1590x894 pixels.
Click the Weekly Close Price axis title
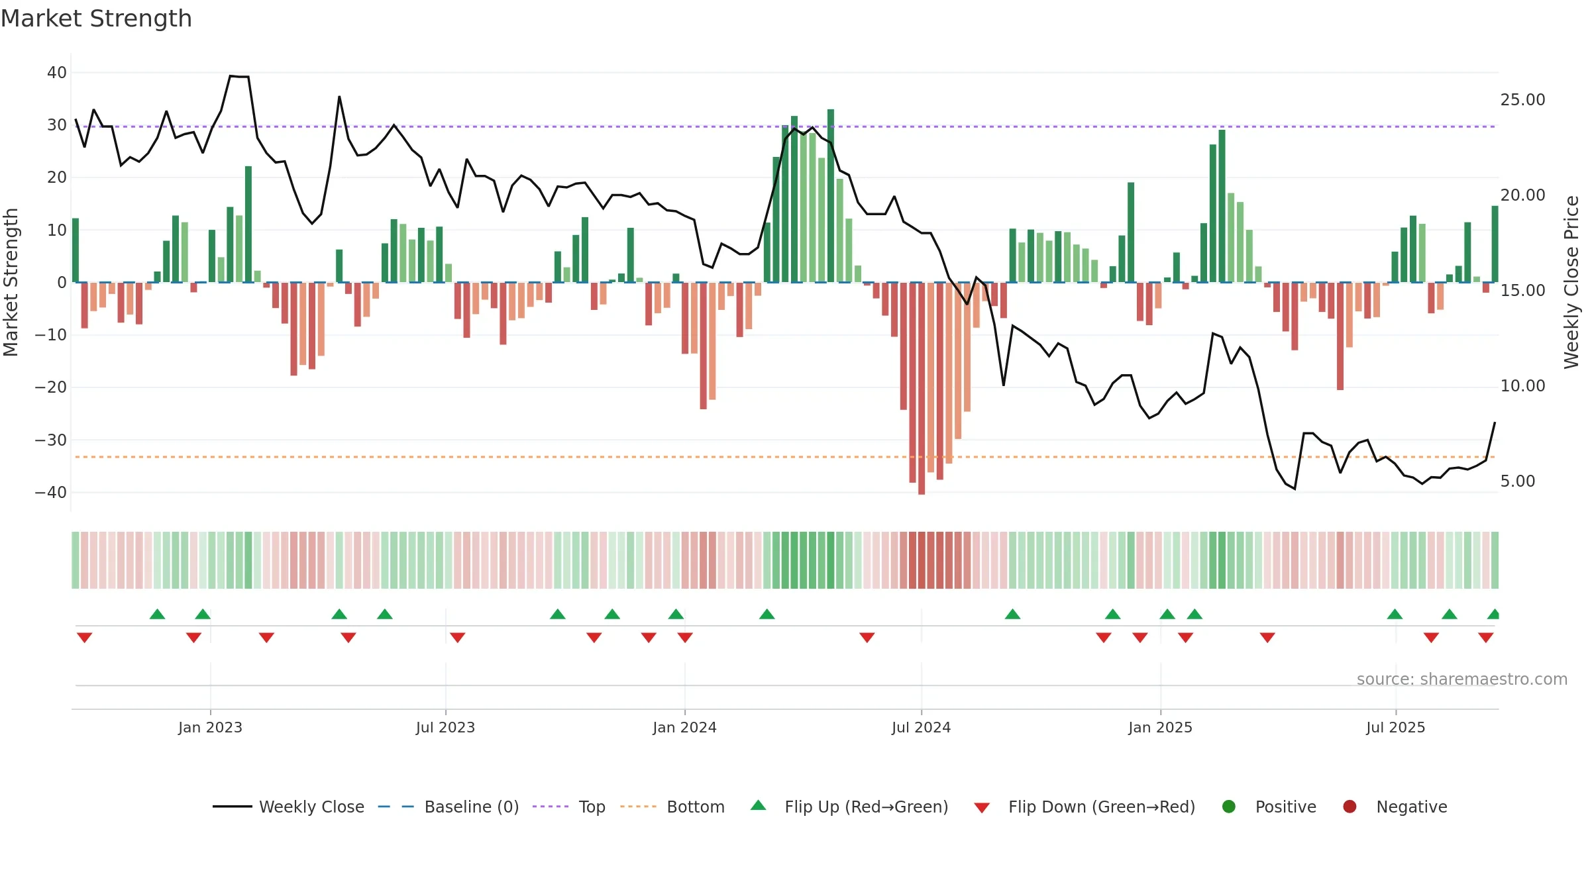(x=1571, y=282)
